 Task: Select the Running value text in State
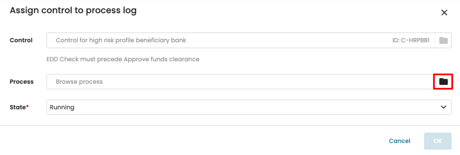[x=62, y=107]
